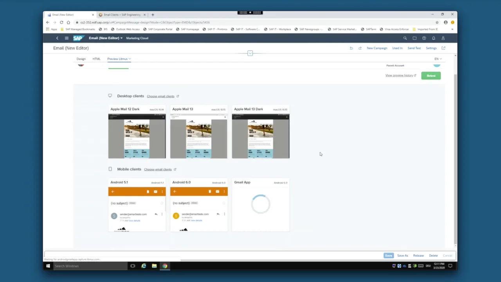Expand the collapsed header with chevron button

(x=250, y=53)
